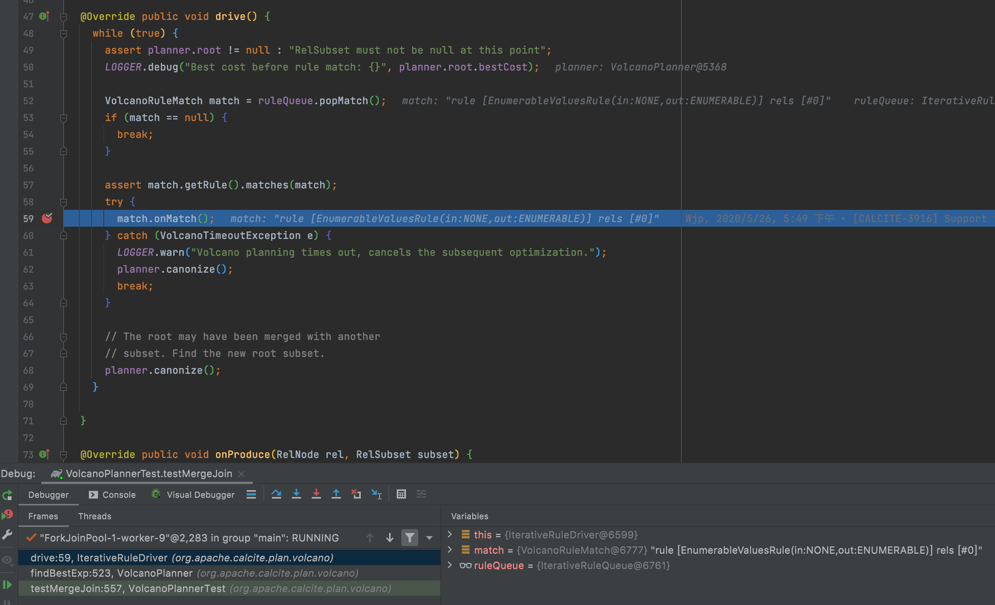Expand the 'match' variable node
This screenshot has height=605, width=995.
[450, 550]
